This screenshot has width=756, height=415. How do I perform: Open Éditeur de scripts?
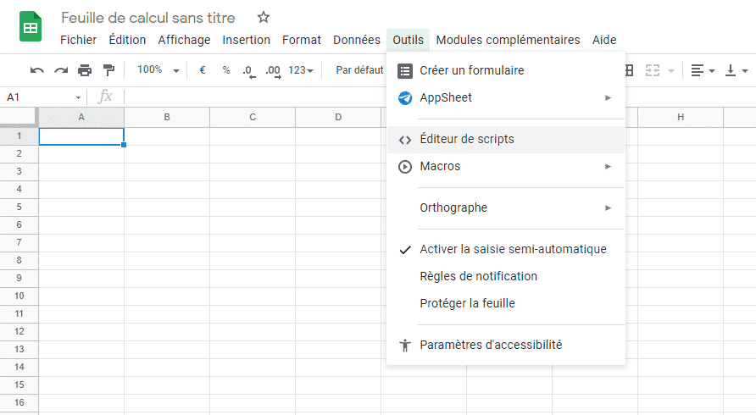[x=466, y=139]
